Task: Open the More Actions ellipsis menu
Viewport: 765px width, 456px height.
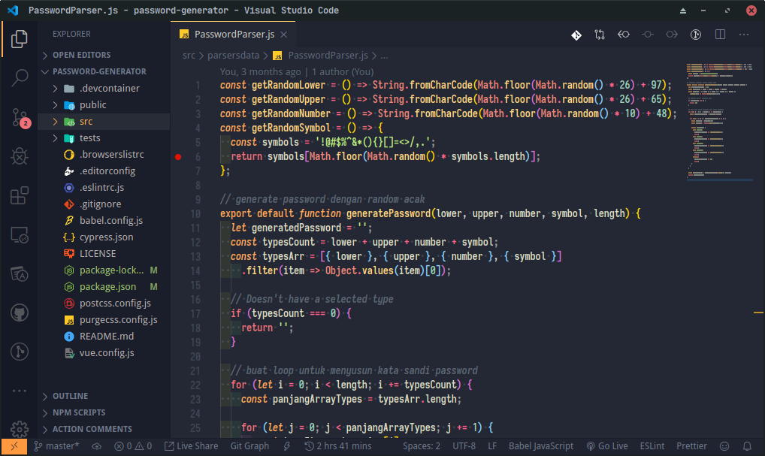Action: (743, 35)
